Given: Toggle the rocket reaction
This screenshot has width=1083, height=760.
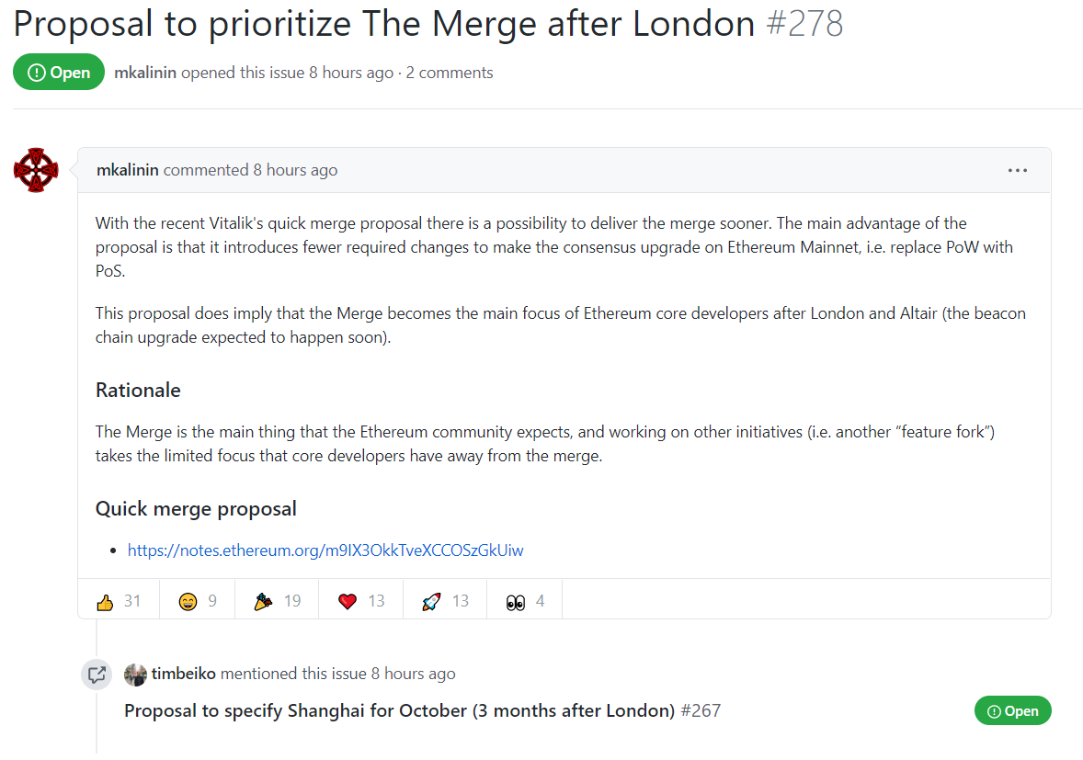Looking at the screenshot, I should coord(446,601).
